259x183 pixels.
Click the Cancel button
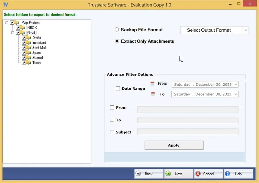coord(208,174)
